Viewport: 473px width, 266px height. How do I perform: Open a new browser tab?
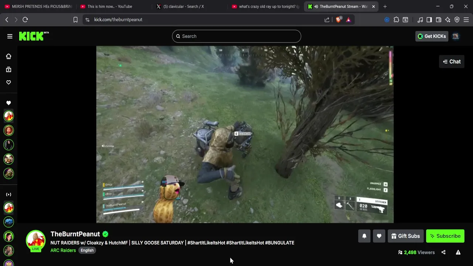[x=385, y=6]
